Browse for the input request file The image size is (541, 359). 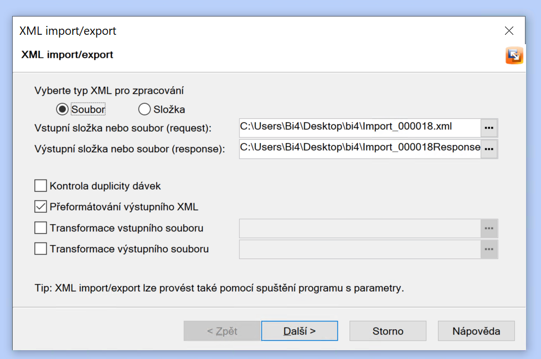[488, 128]
